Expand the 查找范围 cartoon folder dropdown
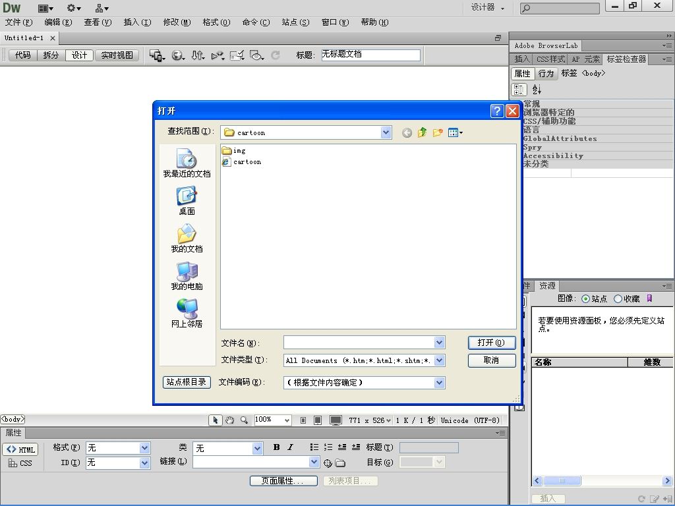 coord(386,132)
